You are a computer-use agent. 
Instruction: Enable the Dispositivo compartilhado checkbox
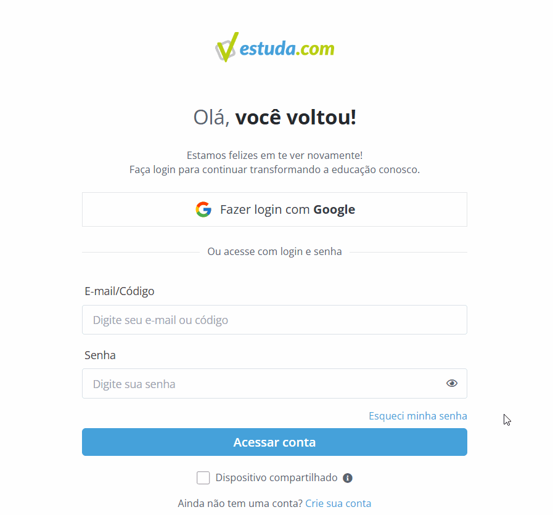tap(203, 477)
